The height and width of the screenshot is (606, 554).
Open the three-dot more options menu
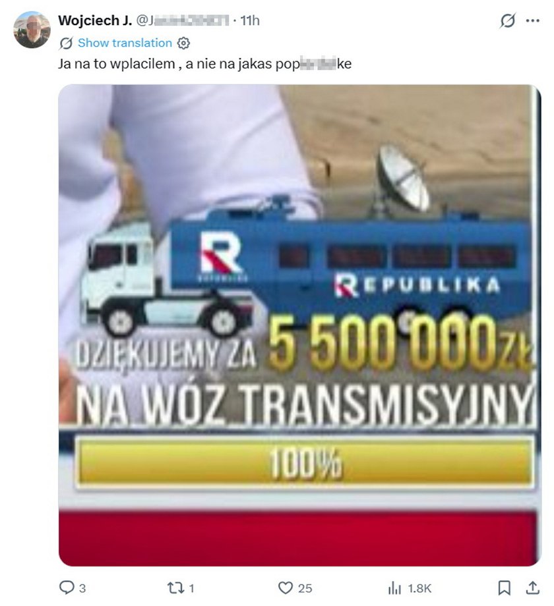533,20
